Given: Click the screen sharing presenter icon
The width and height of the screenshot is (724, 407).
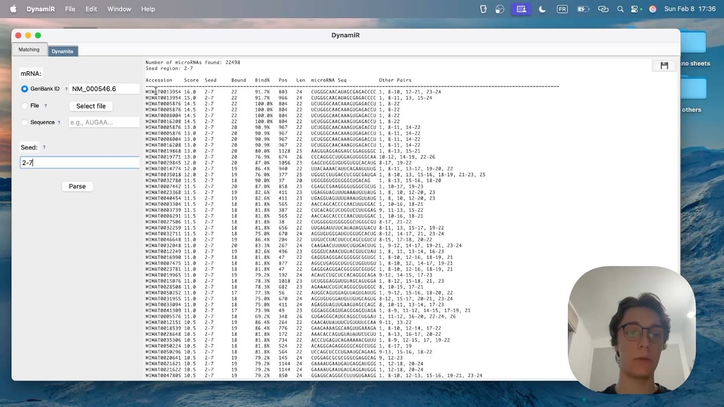Looking at the screenshot, I should point(522,9).
